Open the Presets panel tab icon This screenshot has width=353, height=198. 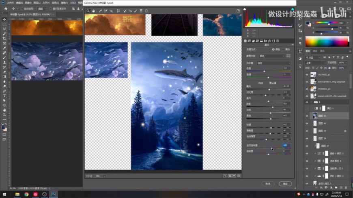(278, 41)
